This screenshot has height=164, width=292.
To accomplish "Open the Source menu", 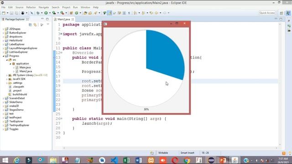I will [19, 7].
